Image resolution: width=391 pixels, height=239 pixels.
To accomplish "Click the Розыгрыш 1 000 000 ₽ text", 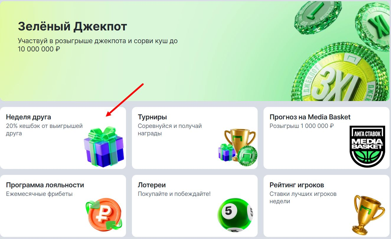I will (x=302, y=126).
